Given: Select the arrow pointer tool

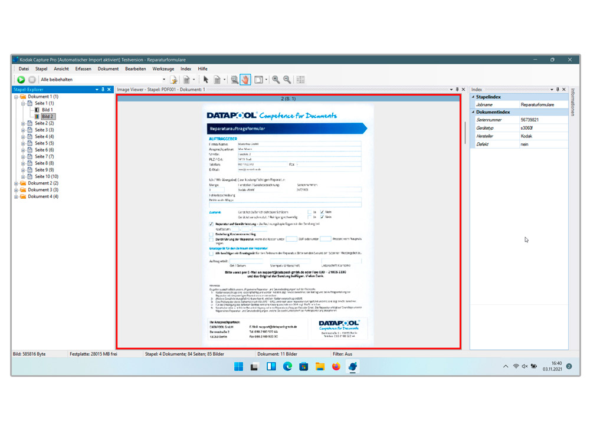Looking at the screenshot, I should coord(206,80).
